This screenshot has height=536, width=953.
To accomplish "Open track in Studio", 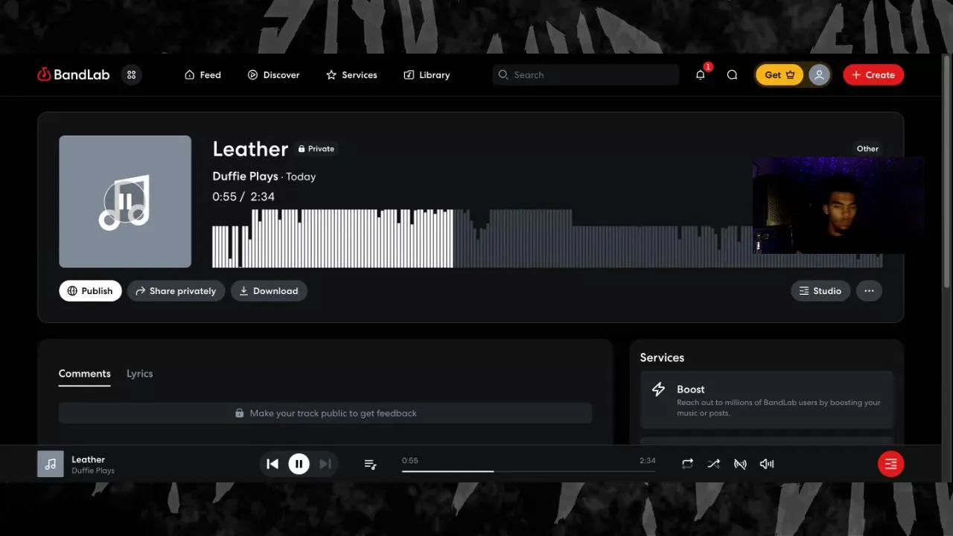I will click(x=820, y=290).
